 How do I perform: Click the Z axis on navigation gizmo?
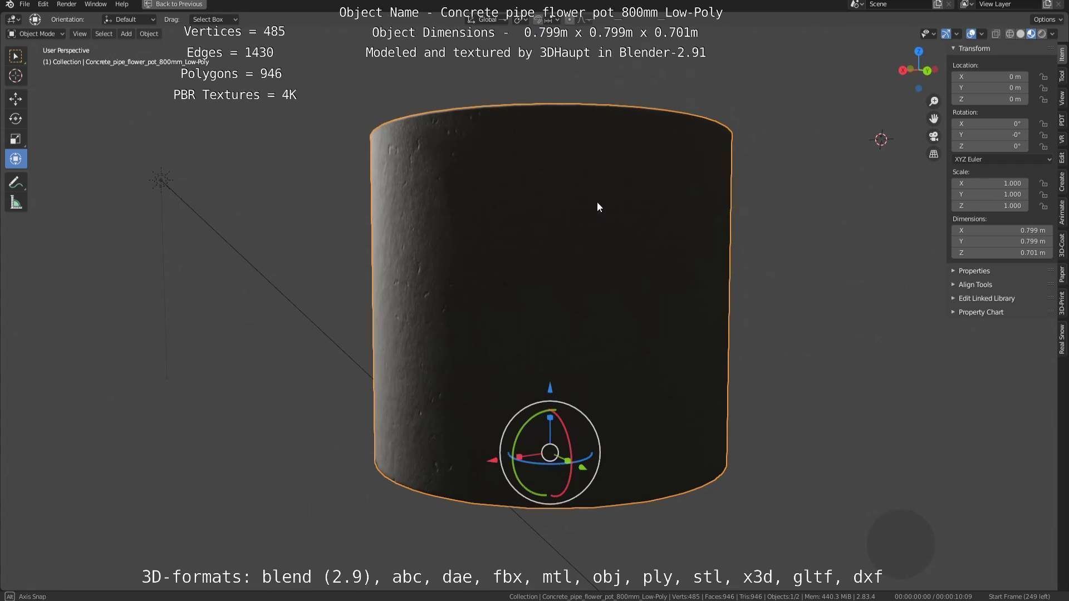919,51
